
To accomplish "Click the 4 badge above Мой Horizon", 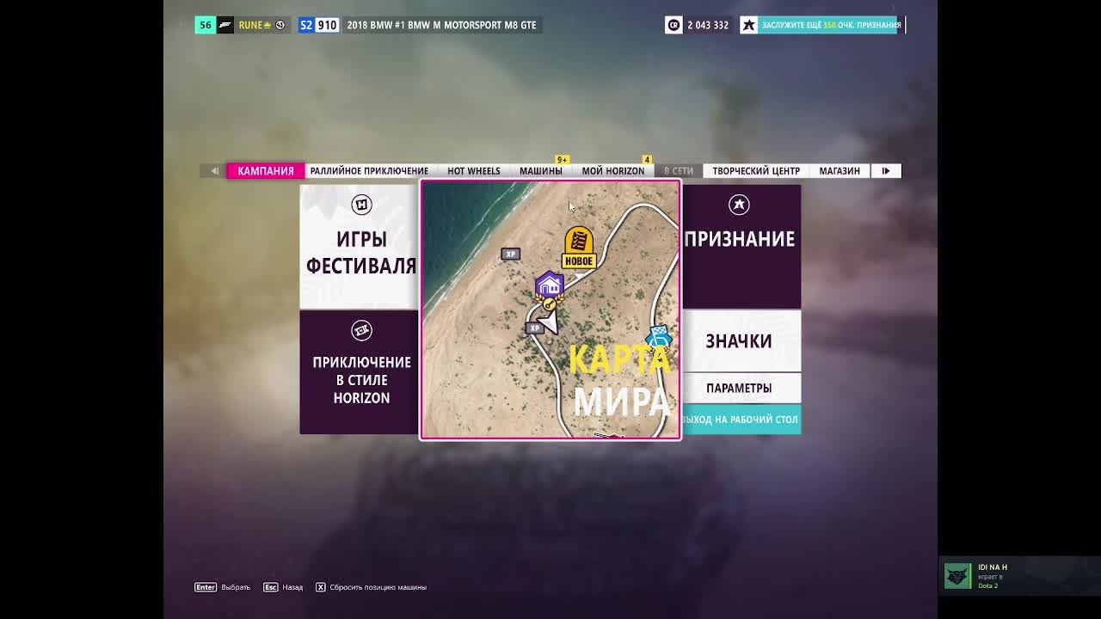I will (647, 160).
